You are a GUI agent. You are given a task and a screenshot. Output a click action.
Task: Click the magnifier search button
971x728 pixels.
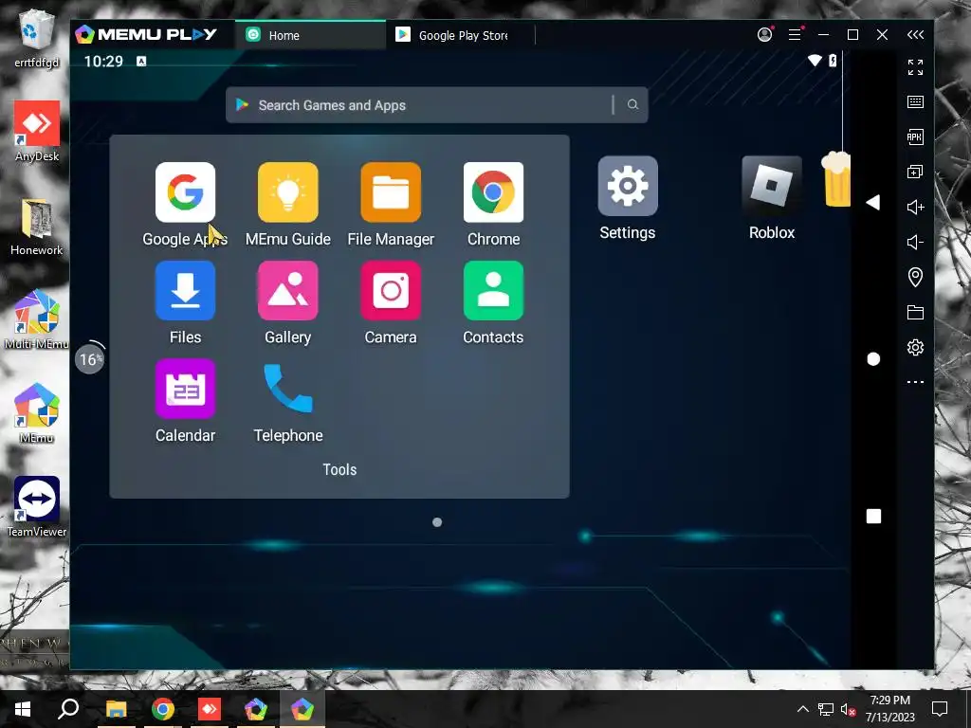pos(632,104)
